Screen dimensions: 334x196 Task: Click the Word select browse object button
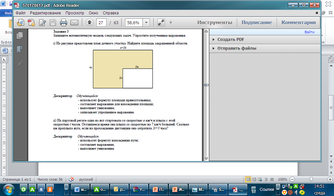coord(331,167)
